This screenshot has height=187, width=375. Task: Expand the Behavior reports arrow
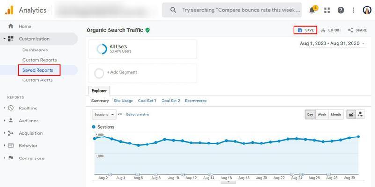pos(4,146)
